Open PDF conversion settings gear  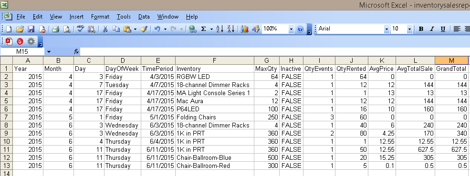pyautogui.click(x=31, y=41)
